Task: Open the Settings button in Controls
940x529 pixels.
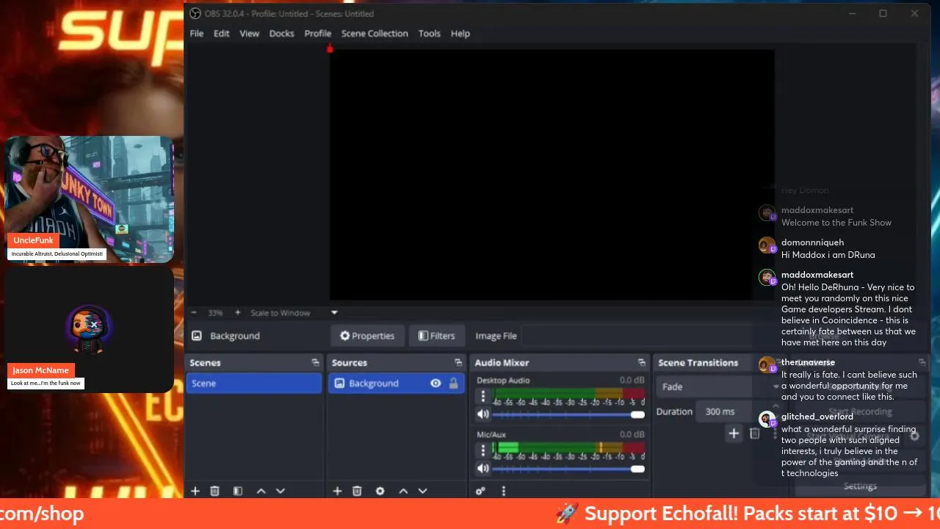Action: pos(860,486)
